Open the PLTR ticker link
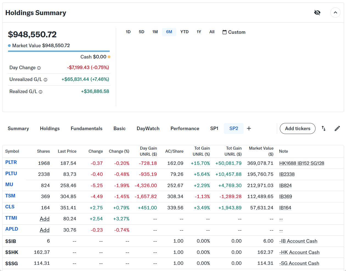The image size is (346, 271). [x=11, y=162]
